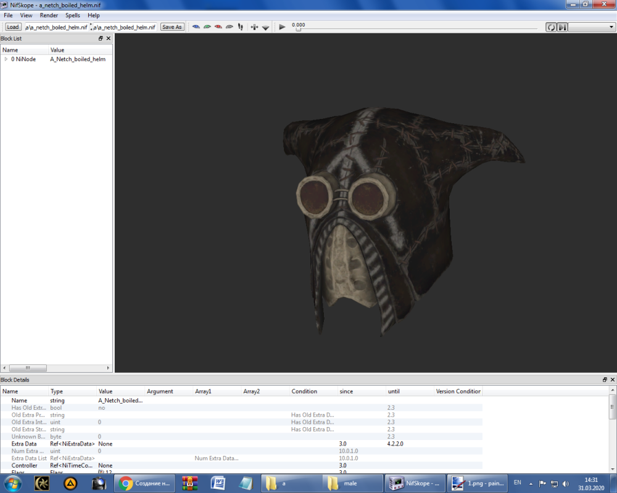Activate Walk mode footprints icon
Image resolution: width=617 pixels, height=493 pixels.
tap(241, 26)
